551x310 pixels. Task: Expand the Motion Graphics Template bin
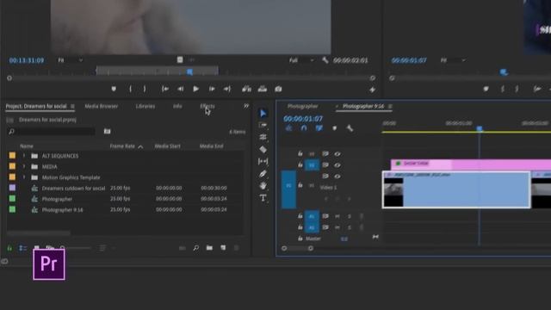(24, 177)
